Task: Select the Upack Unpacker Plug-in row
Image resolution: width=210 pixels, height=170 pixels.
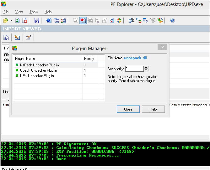Action: [x=38, y=70]
